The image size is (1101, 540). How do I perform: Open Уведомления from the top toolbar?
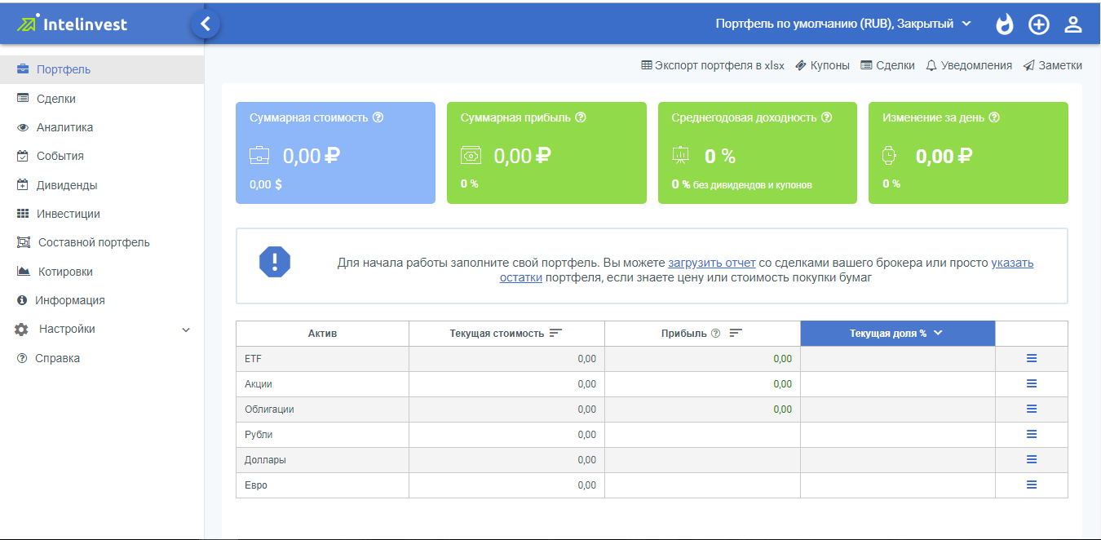[x=969, y=65]
